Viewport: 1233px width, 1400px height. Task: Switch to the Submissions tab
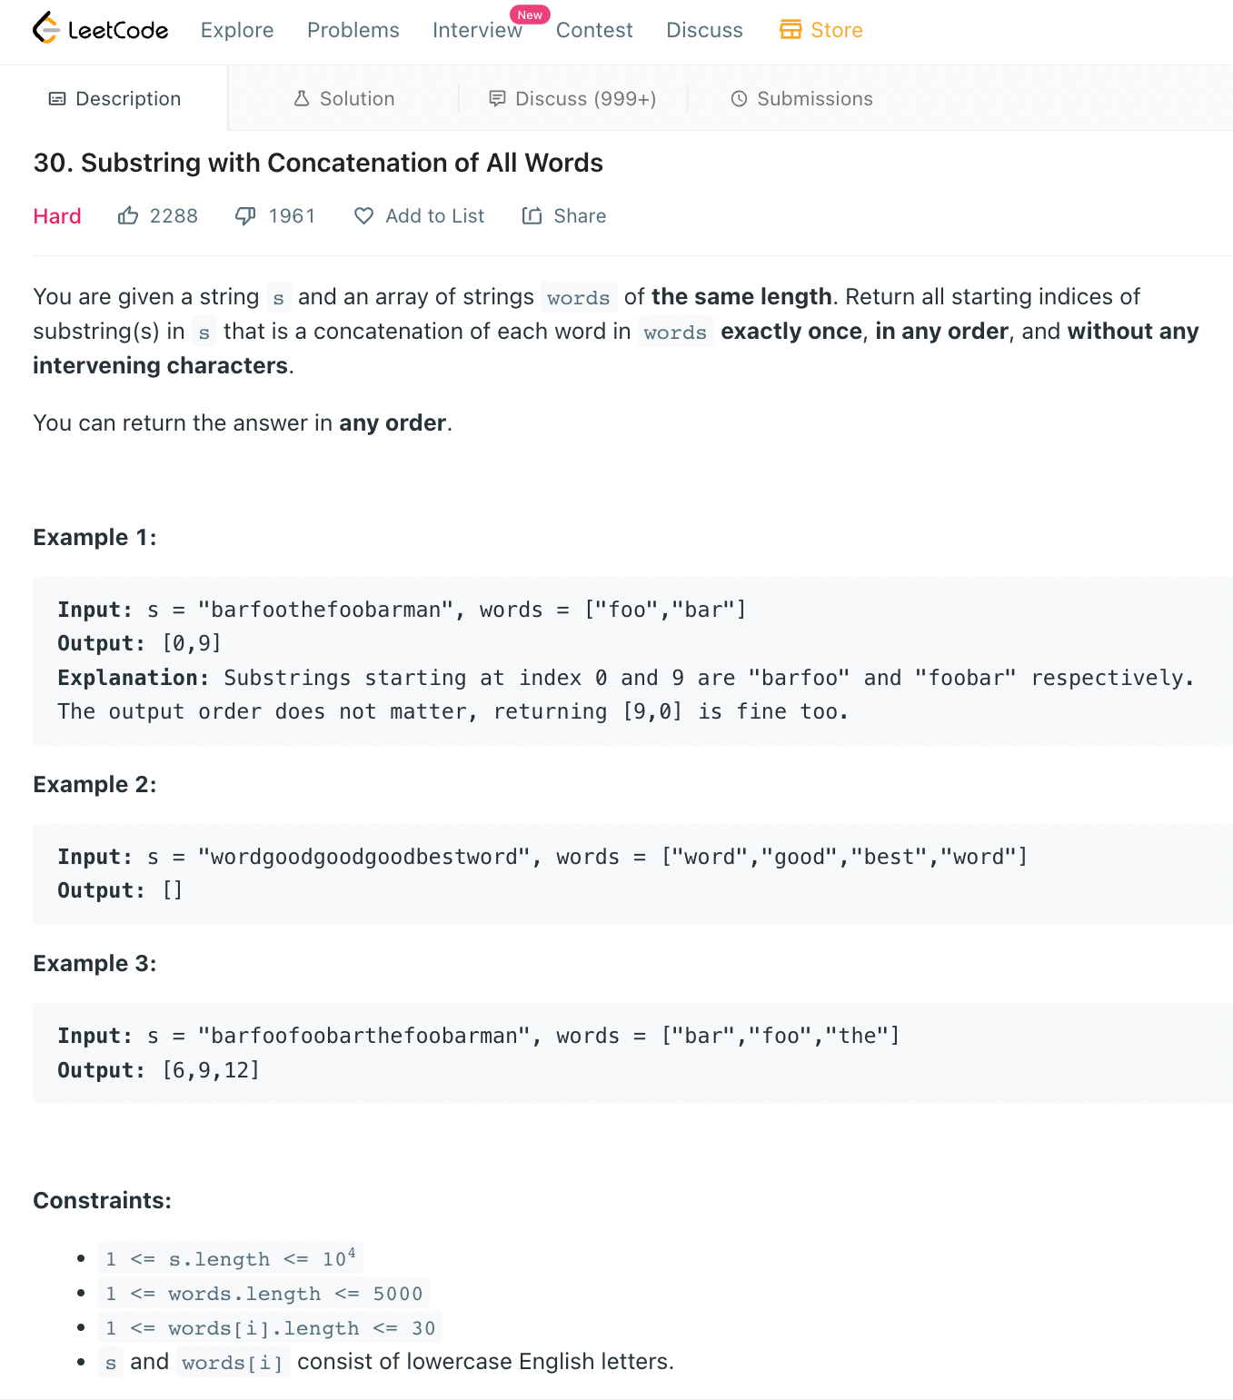click(x=801, y=98)
